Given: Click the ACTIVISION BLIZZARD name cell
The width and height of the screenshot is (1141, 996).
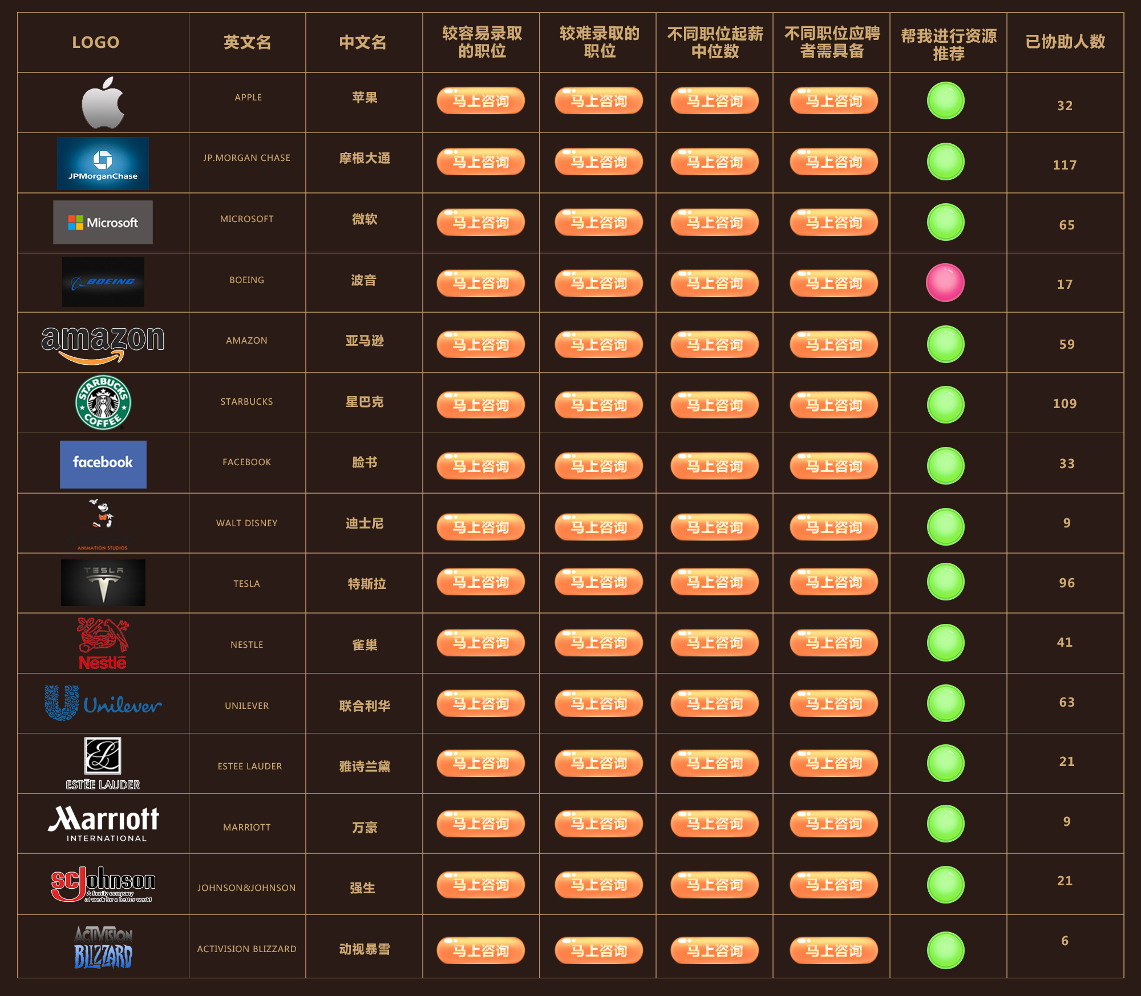Looking at the screenshot, I should click(x=247, y=949).
